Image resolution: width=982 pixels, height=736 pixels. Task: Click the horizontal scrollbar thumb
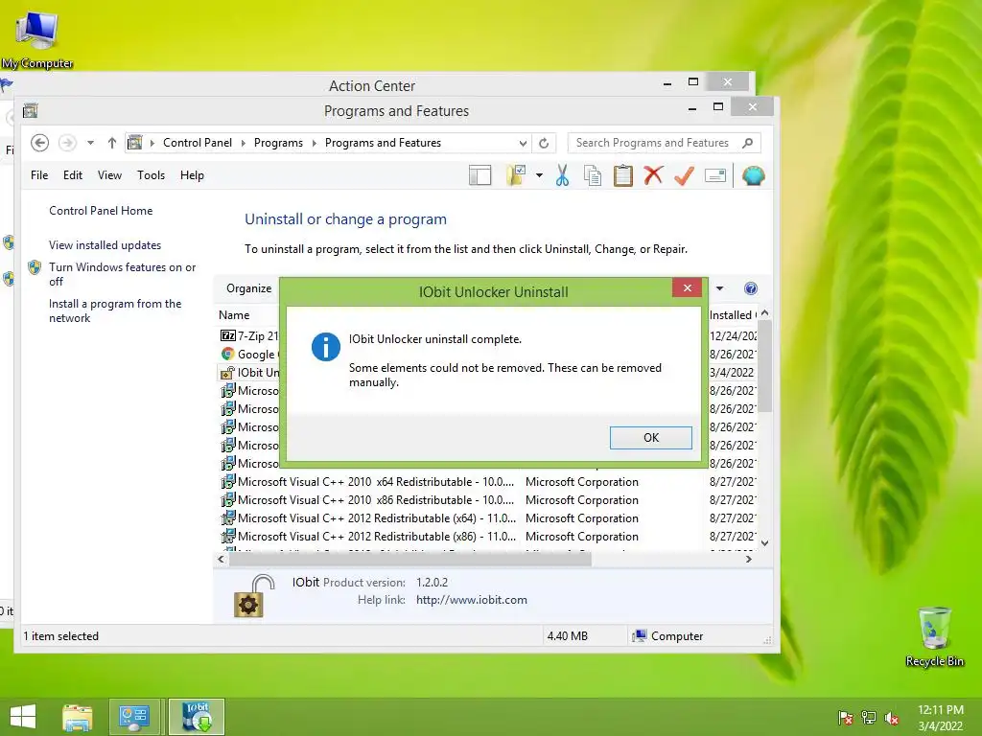410,559
